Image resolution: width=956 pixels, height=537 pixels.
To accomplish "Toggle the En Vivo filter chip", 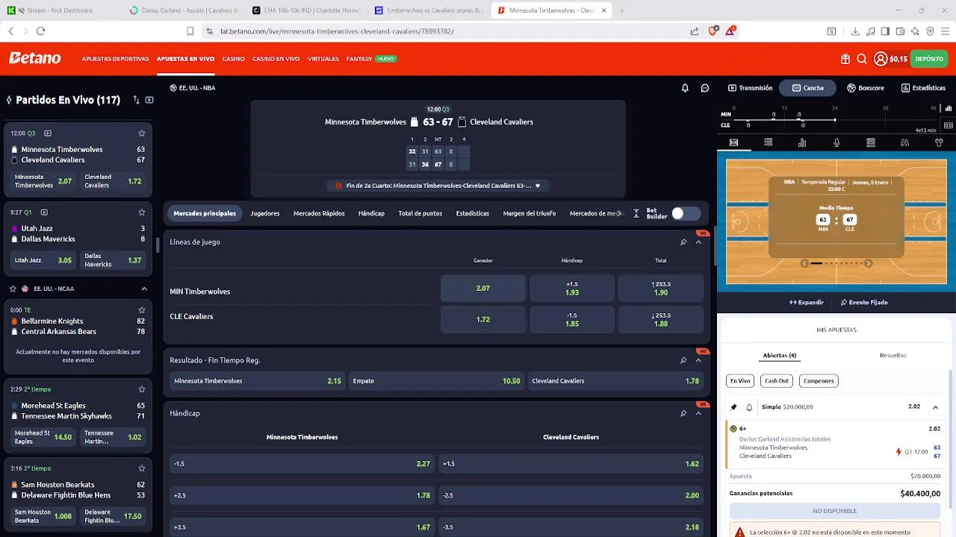I will pyautogui.click(x=740, y=380).
